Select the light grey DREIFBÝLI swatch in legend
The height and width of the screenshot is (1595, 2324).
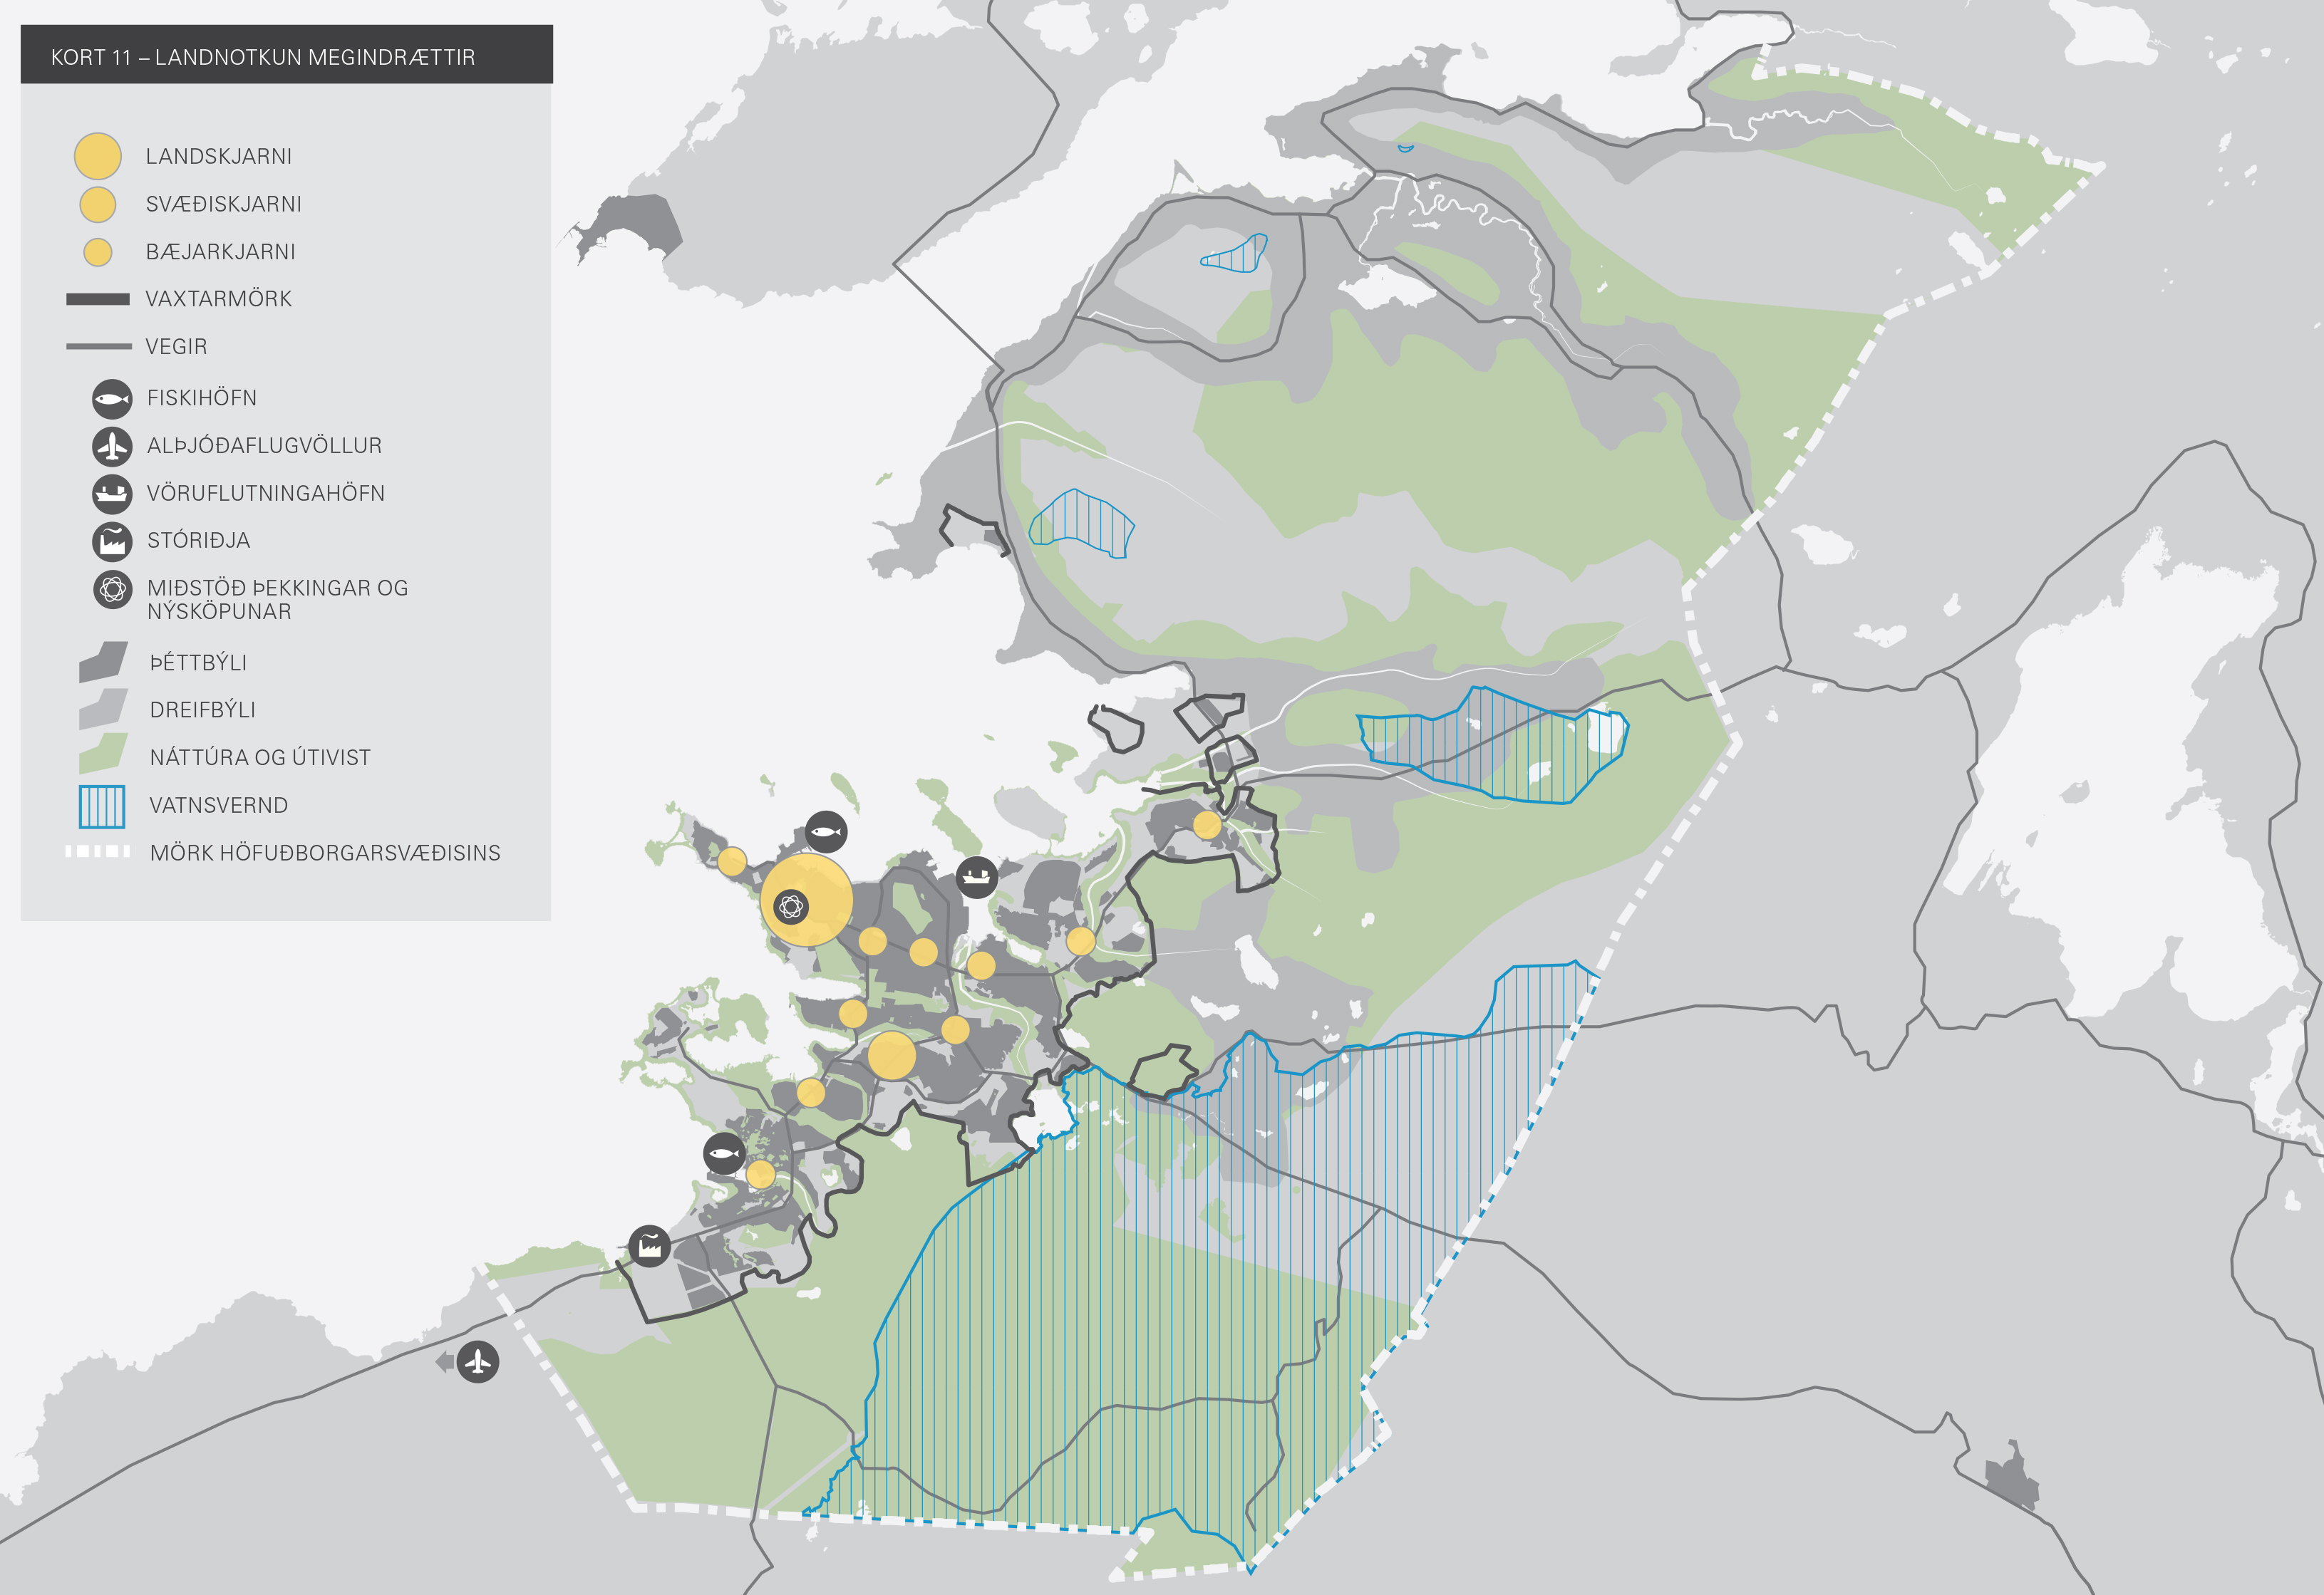(103, 710)
